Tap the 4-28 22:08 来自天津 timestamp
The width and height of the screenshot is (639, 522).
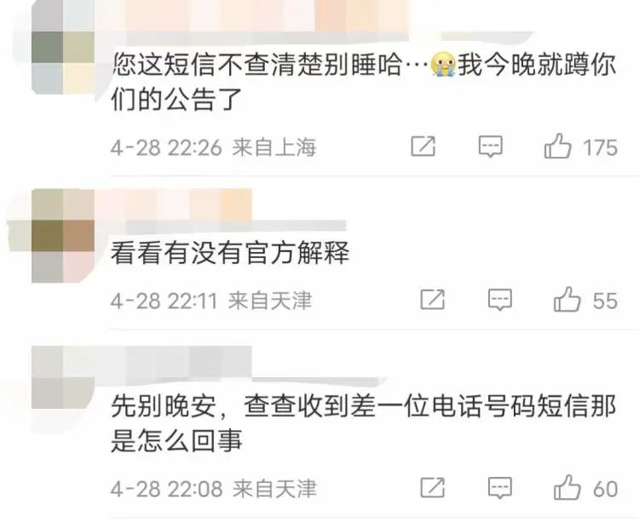point(213,489)
